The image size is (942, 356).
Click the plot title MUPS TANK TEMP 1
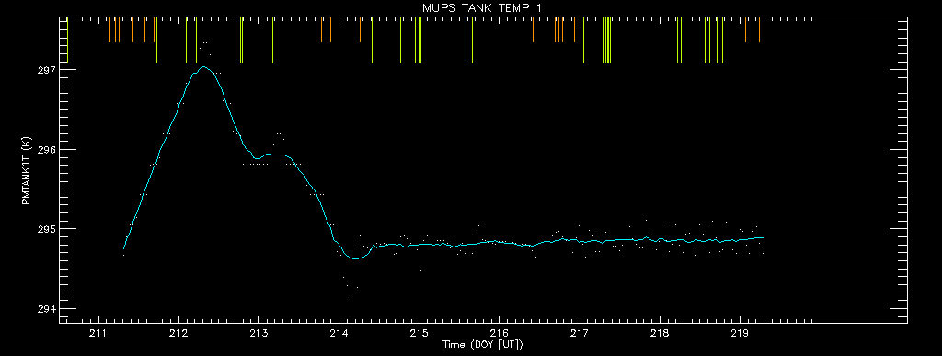(x=483, y=7)
